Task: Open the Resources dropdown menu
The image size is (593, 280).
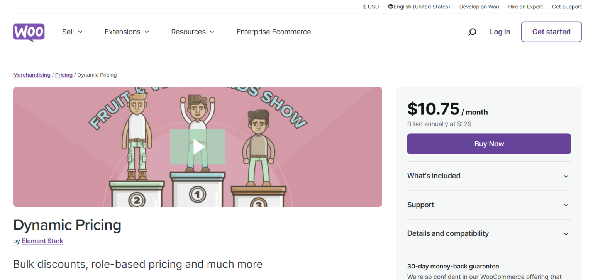Action: tap(192, 32)
